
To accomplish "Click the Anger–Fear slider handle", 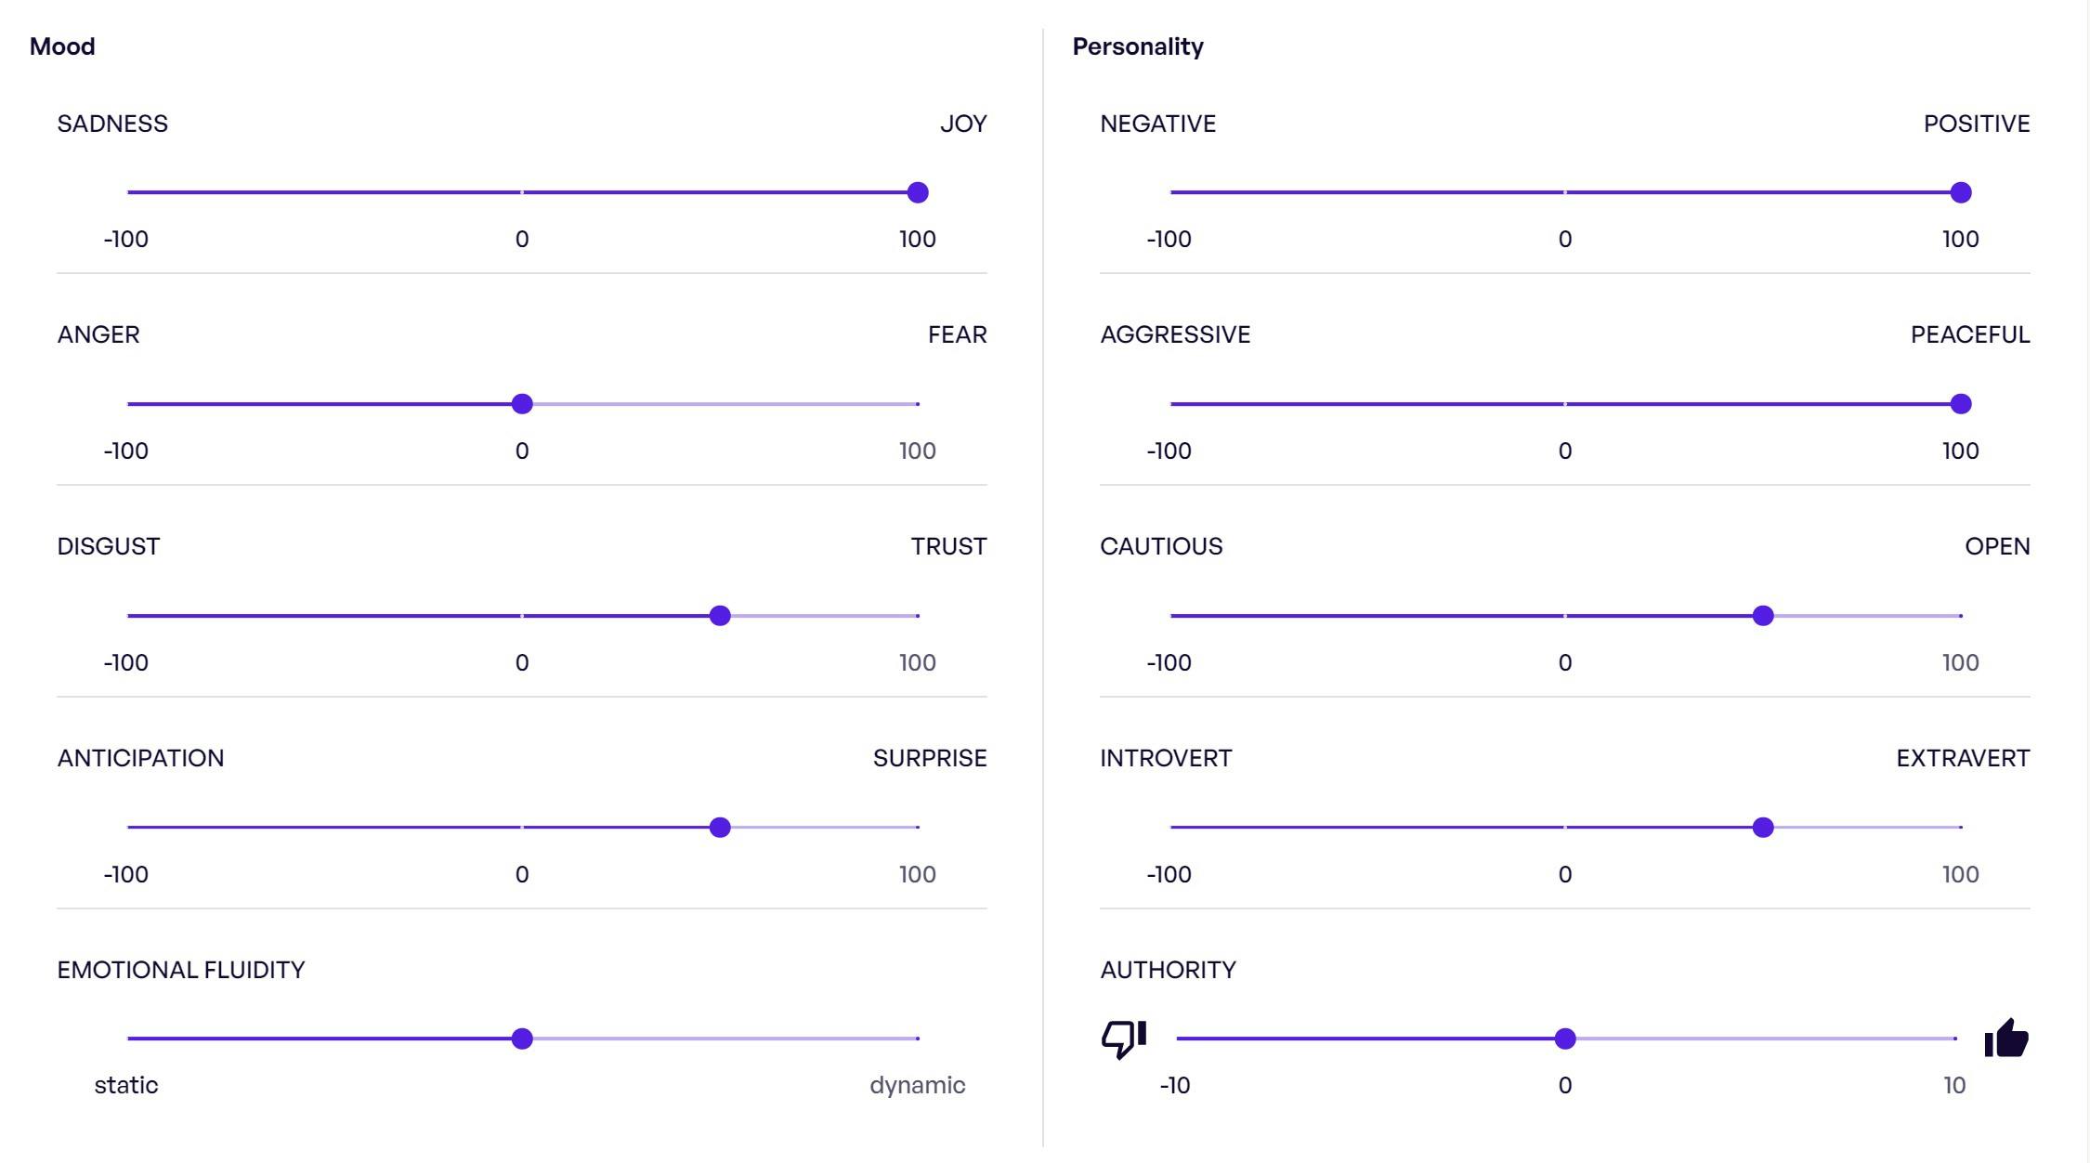I will 522,404.
